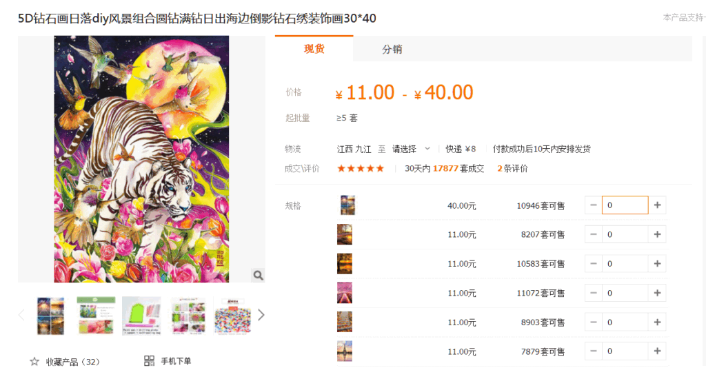Increase quantity for the 8207套 variant
Screen dimensions: 706x370
click(657, 234)
